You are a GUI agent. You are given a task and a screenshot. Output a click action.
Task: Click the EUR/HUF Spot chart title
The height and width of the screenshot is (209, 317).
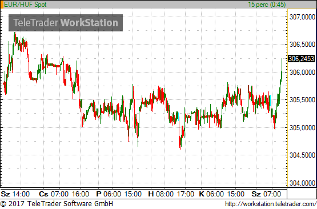coord(25,5)
